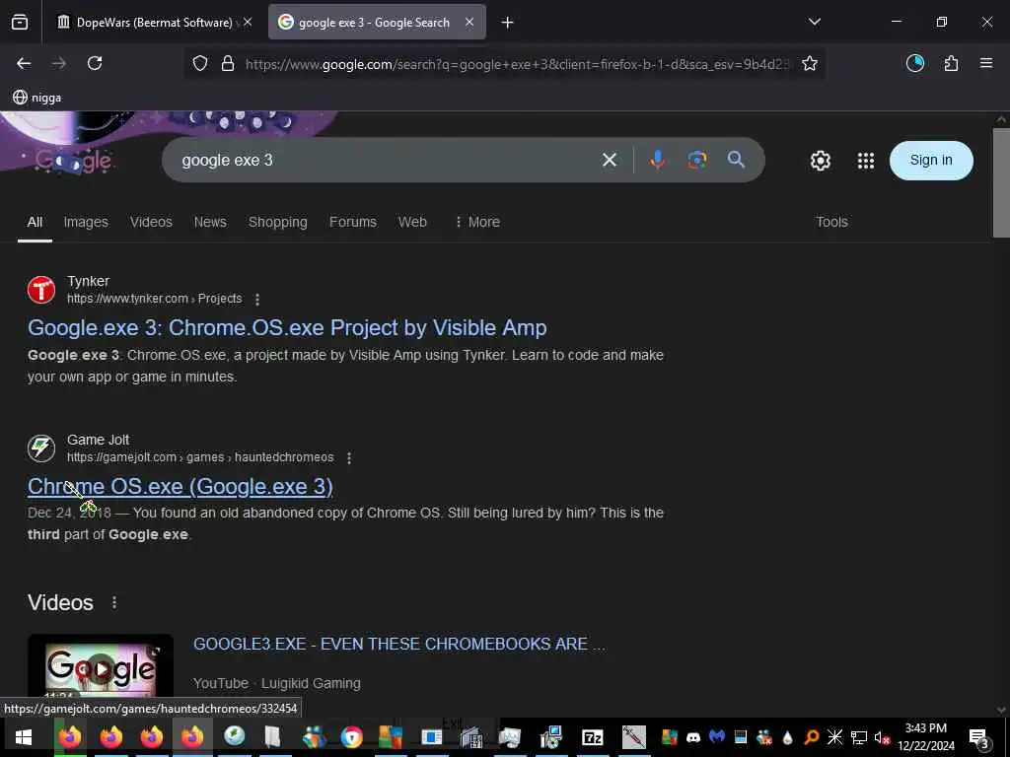Viewport: 1010px width, 757px height.
Task: Close the DopeWars browser tab
Action: coord(248,23)
